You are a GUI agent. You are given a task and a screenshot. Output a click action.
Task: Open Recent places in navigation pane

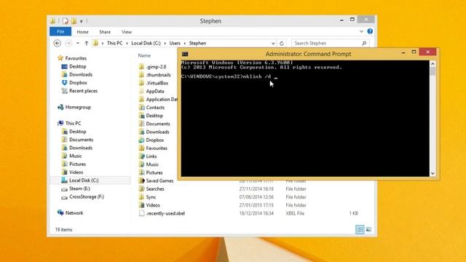83,91
